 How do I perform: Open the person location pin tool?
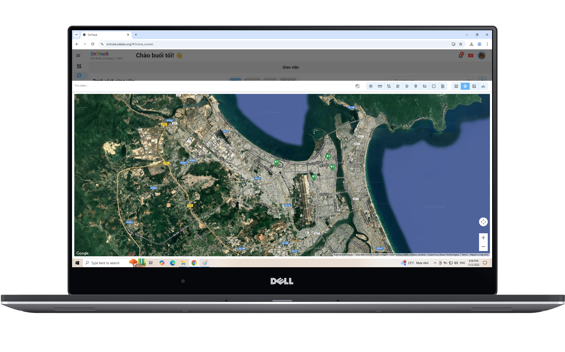[416, 86]
